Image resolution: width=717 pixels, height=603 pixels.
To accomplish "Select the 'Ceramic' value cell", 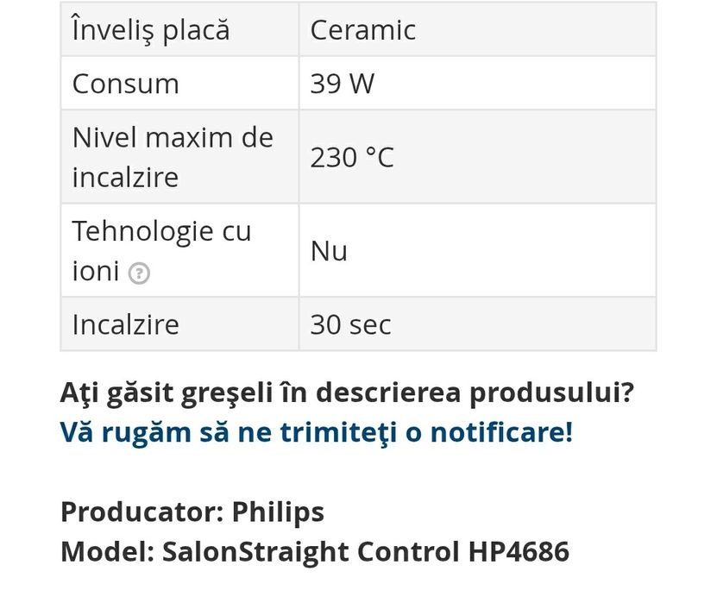I will (363, 30).
